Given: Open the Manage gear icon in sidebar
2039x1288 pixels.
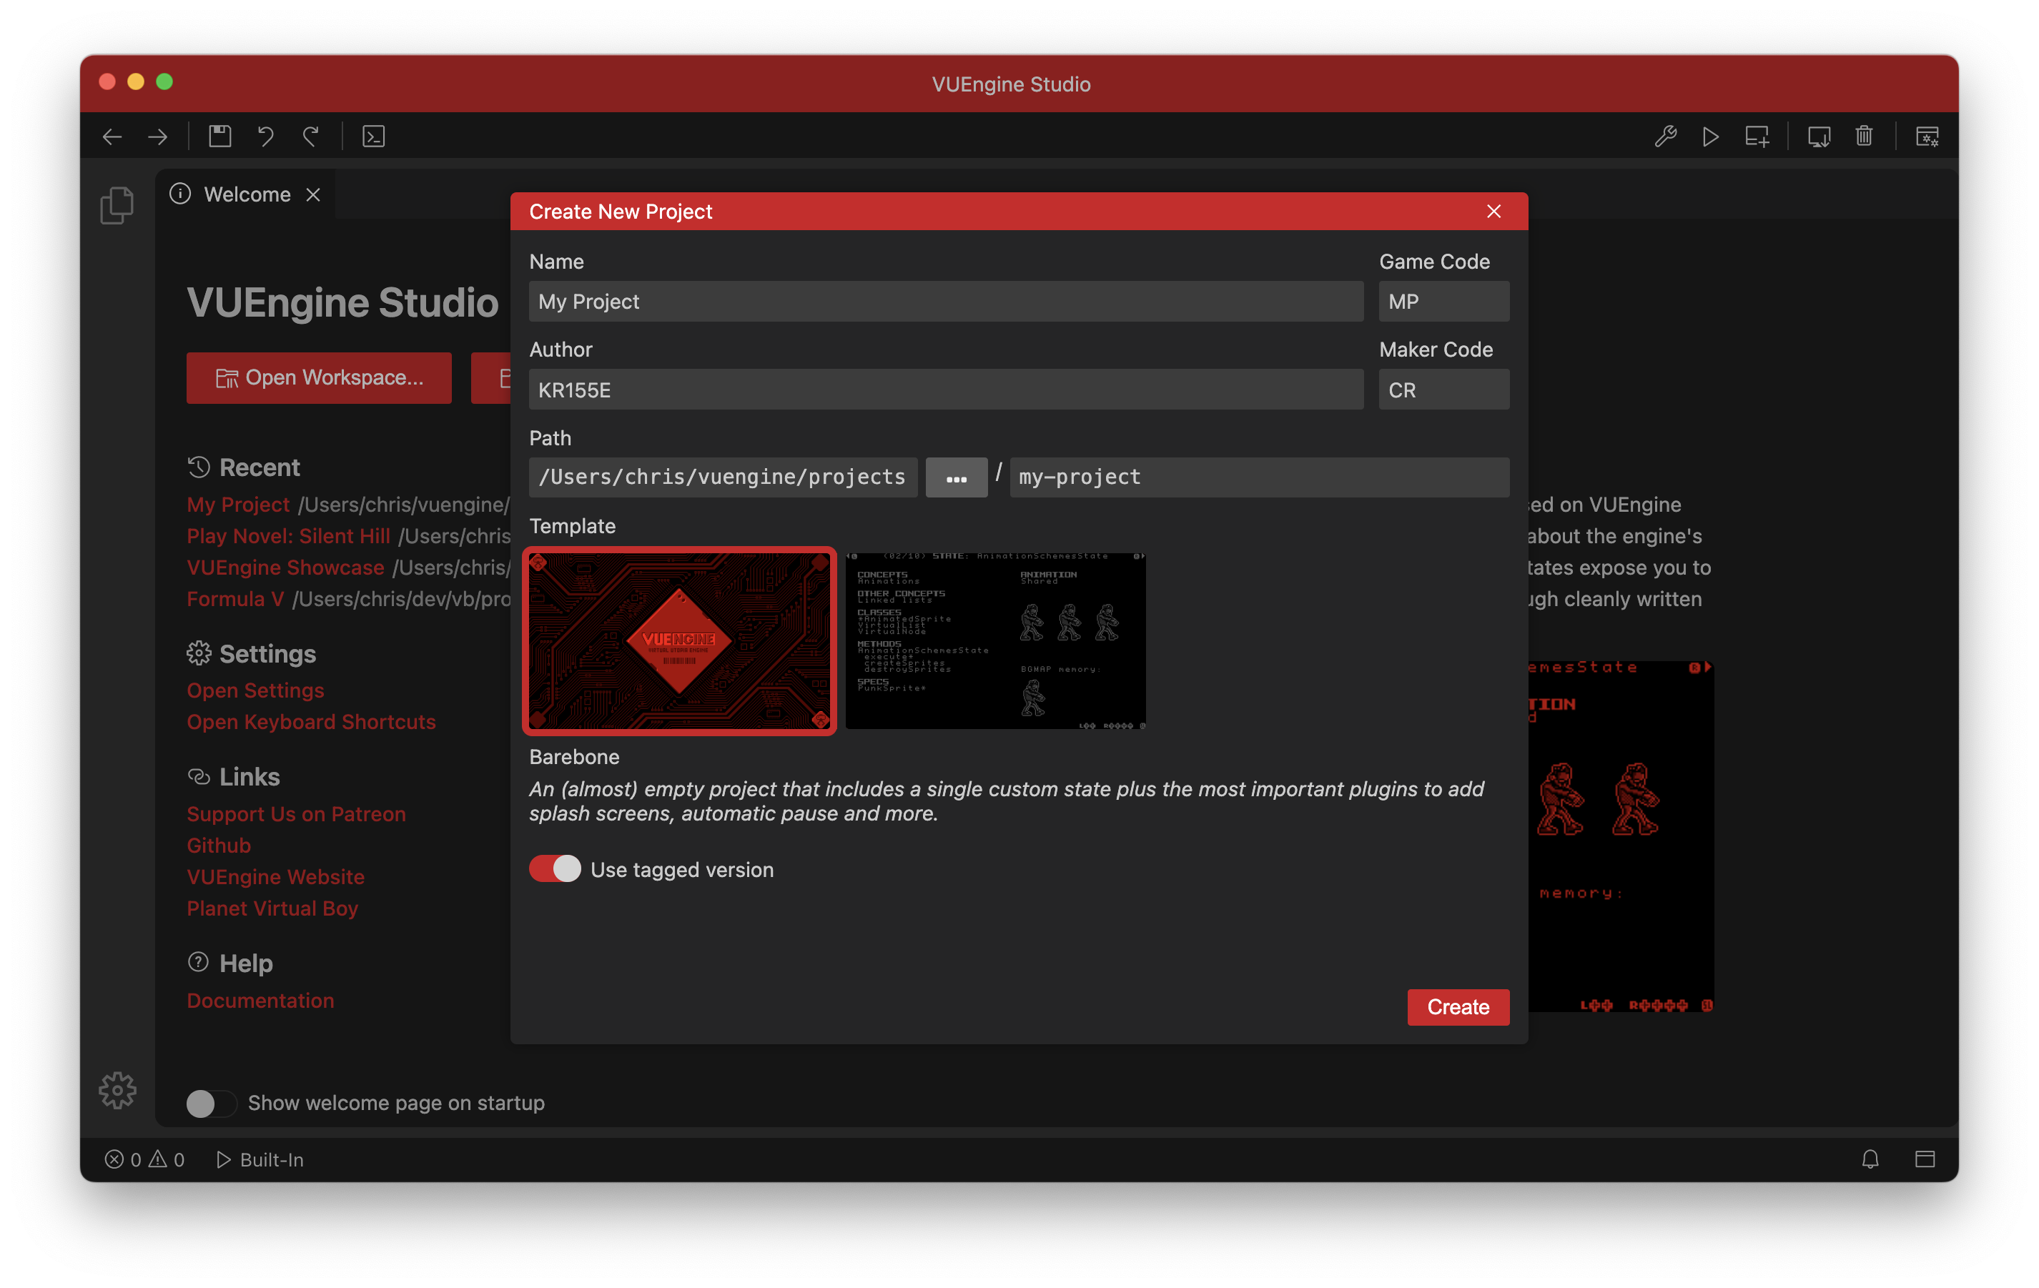Looking at the screenshot, I should (x=117, y=1091).
